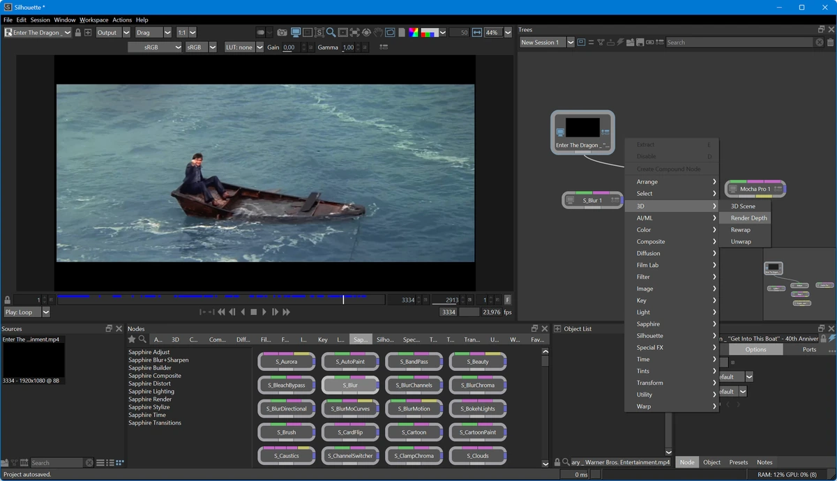Select Sapphire Lighting category

click(151, 392)
